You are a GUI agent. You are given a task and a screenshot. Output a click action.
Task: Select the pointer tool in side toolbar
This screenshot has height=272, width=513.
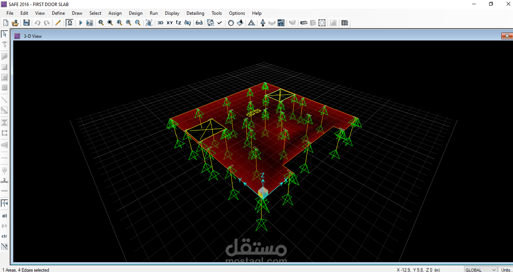point(5,34)
